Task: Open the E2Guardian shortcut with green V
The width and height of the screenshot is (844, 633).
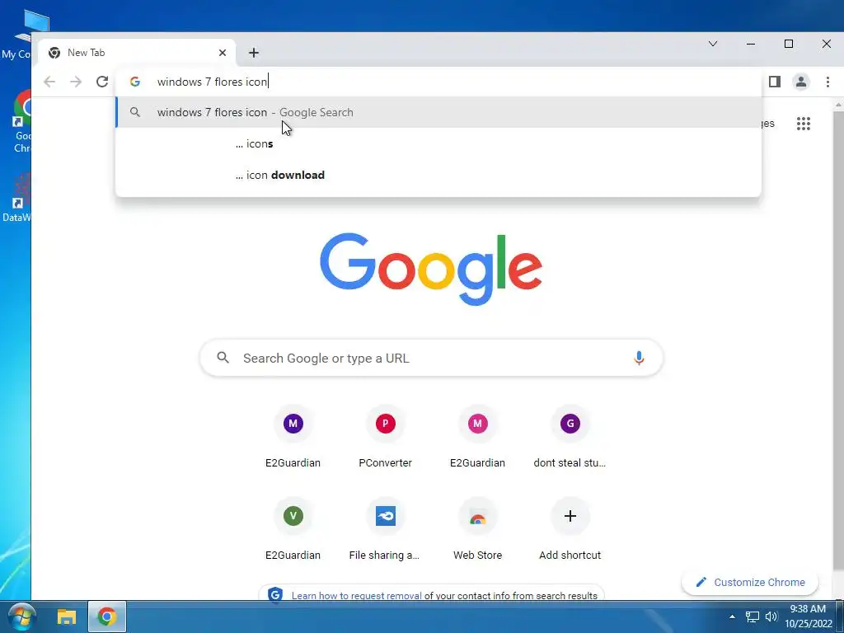Action: pyautogui.click(x=293, y=530)
